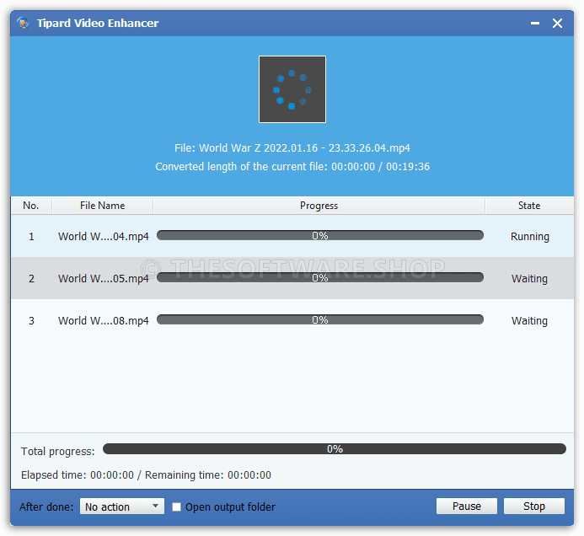Click the After done label
The width and height of the screenshot is (584, 536).
pyautogui.click(x=46, y=507)
